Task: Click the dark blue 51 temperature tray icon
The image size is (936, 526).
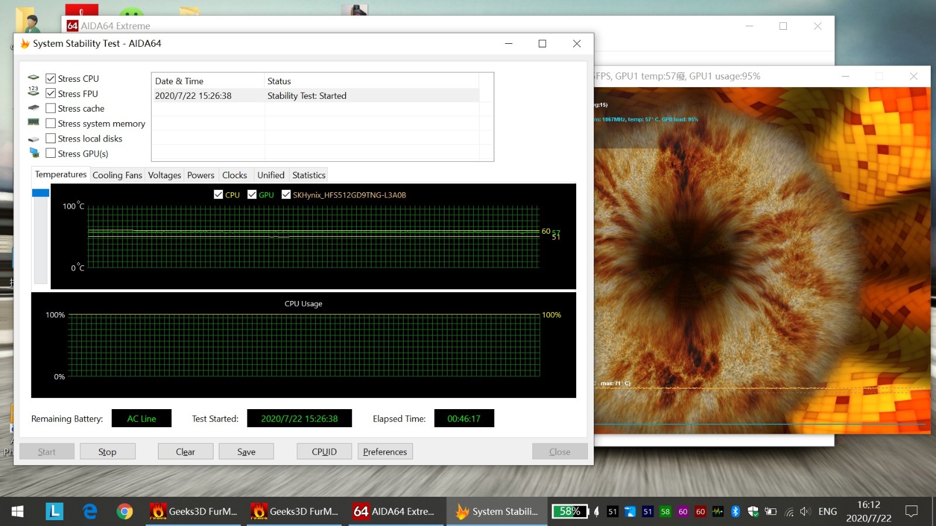Action: (648, 511)
